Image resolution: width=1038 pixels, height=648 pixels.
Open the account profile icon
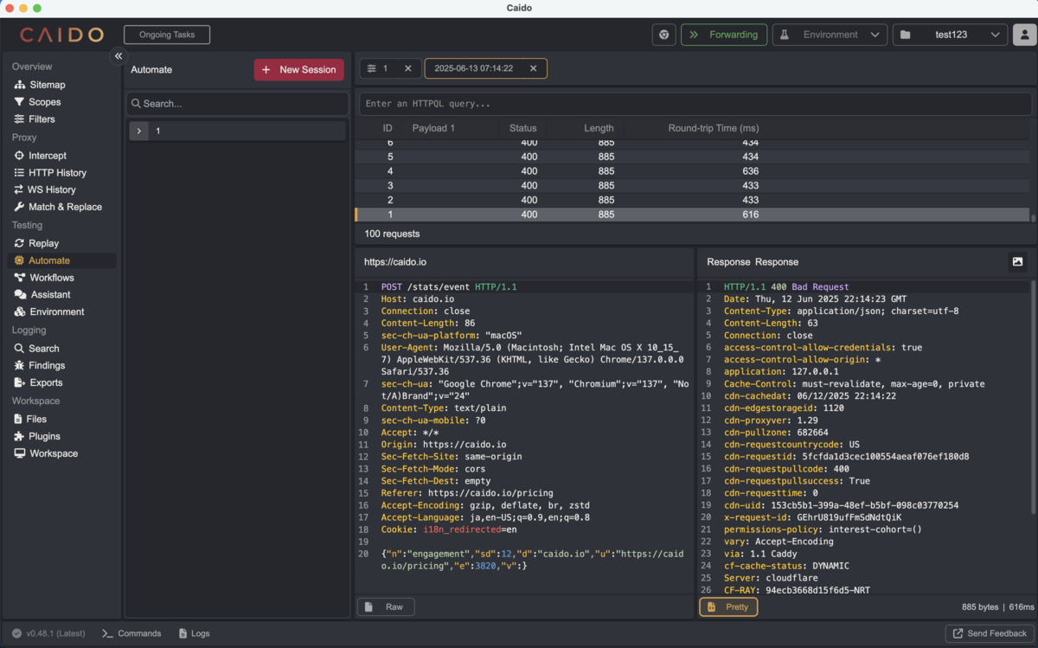coord(1024,35)
